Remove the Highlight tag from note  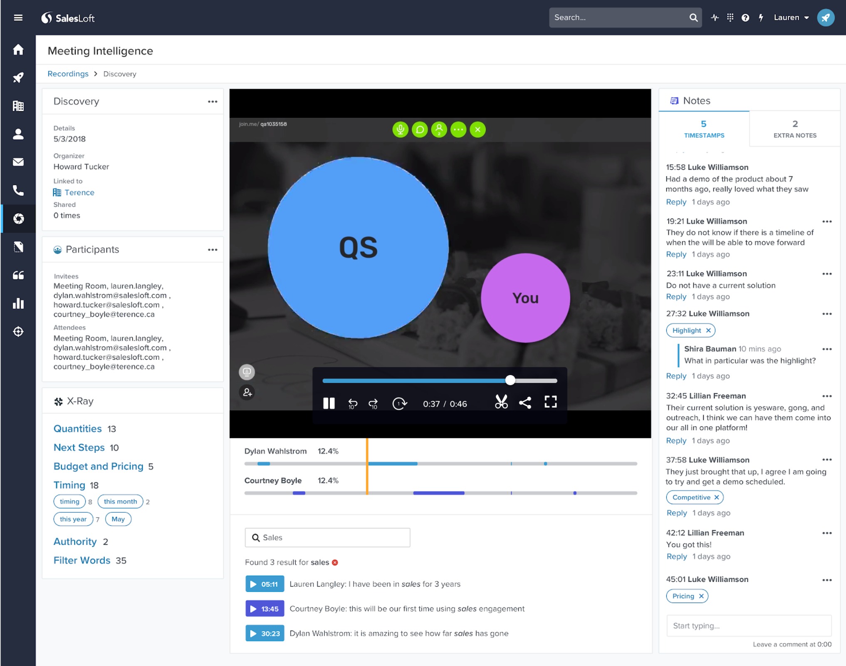(x=708, y=330)
